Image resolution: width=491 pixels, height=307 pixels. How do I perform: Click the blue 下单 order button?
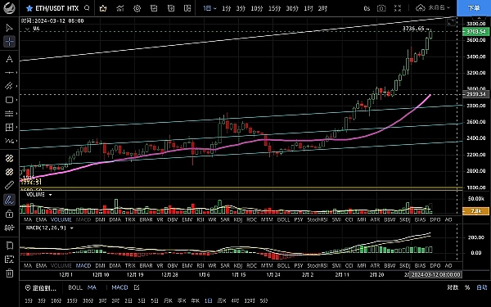(x=474, y=8)
